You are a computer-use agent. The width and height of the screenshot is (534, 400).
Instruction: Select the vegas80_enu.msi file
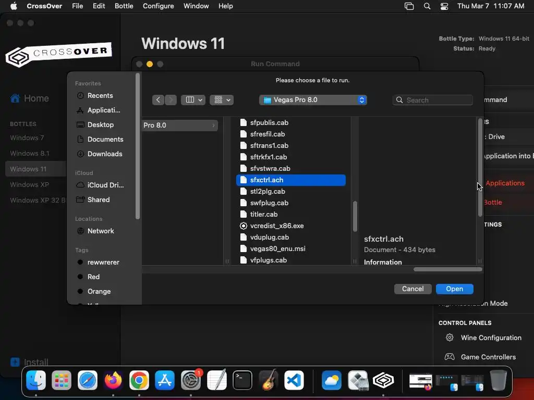pyautogui.click(x=291, y=248)
